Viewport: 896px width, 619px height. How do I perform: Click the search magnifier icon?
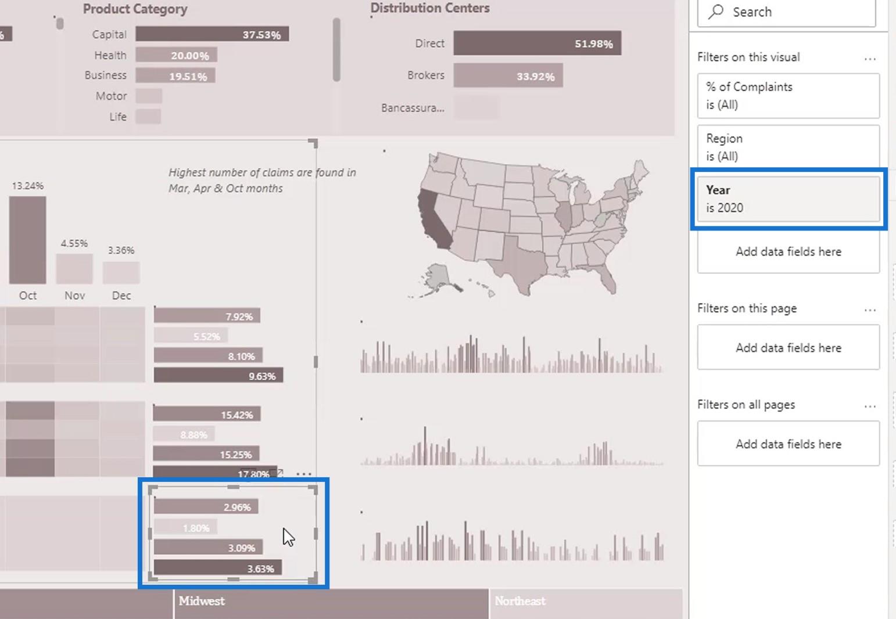[716, 12]
